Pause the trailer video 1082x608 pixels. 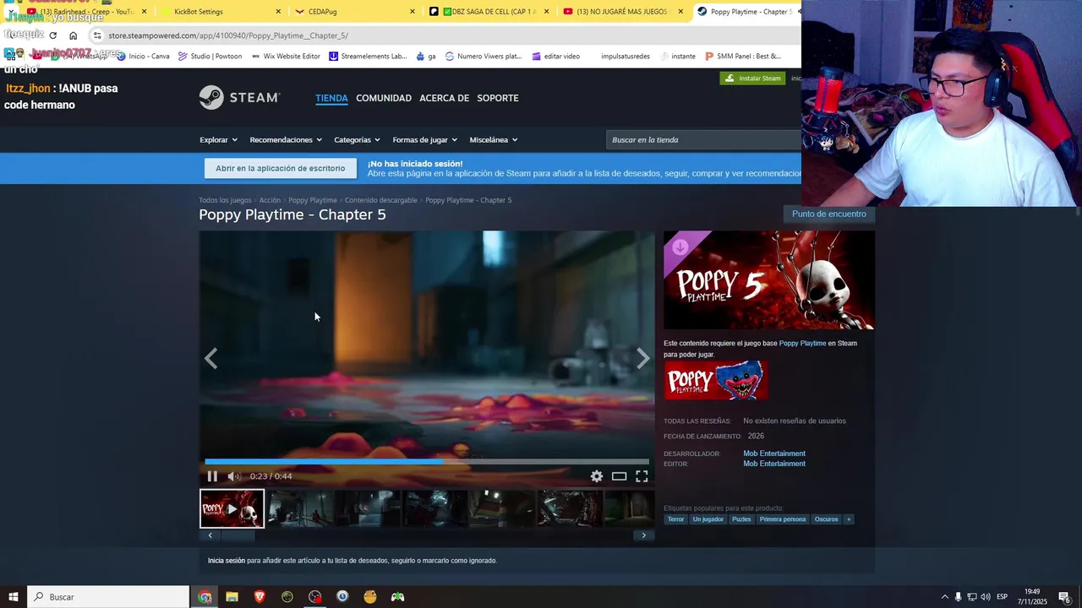coord(212,476)
